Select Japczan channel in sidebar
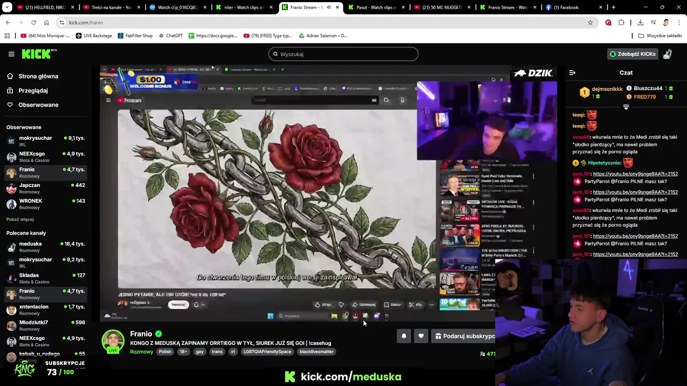The image size is (687, 386). [x=46, y=188]
